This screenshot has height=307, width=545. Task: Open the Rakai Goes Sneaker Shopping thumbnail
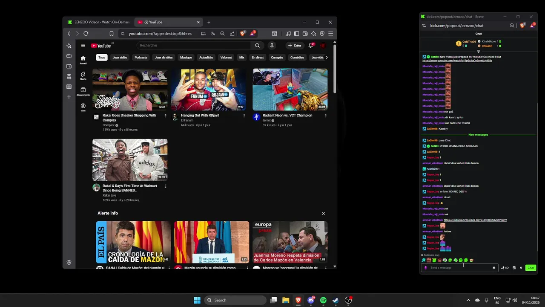point(130,90)
